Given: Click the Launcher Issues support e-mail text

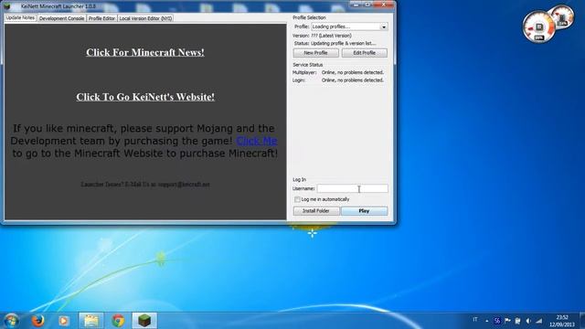Looking at the screenshot, I should (145, 185).
